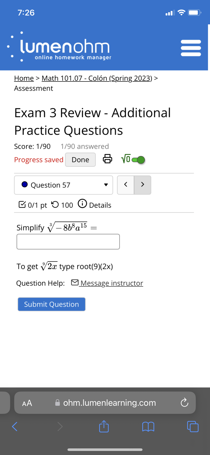The width and height of the screenshot is (210, 455).
Task: Click the retry icon next to 100
Action: [x=55, y=205]
